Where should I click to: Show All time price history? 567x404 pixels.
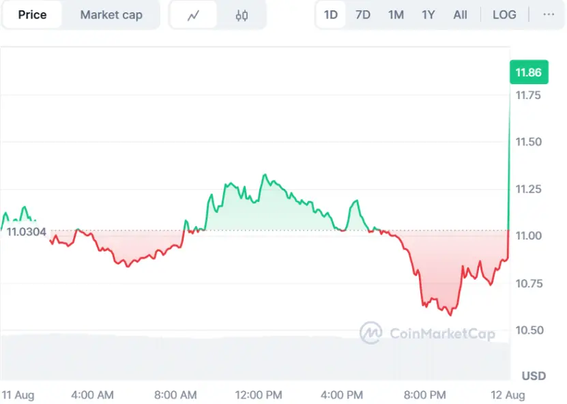click(461, 14)
